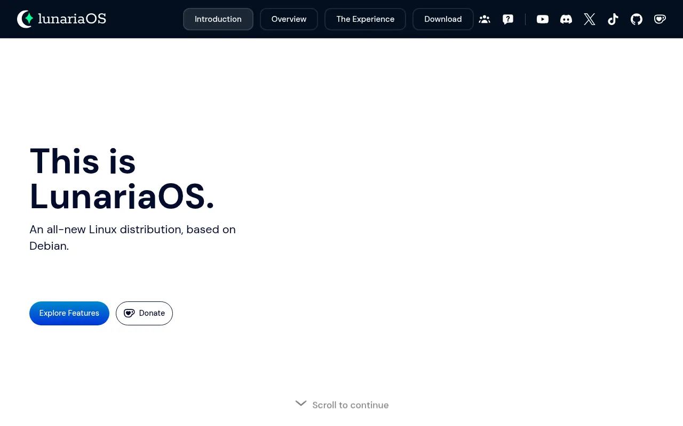The height and width of the screenshot is (426, 683).
Task: Click the Explore Features button
Action: tap(69, 313)
